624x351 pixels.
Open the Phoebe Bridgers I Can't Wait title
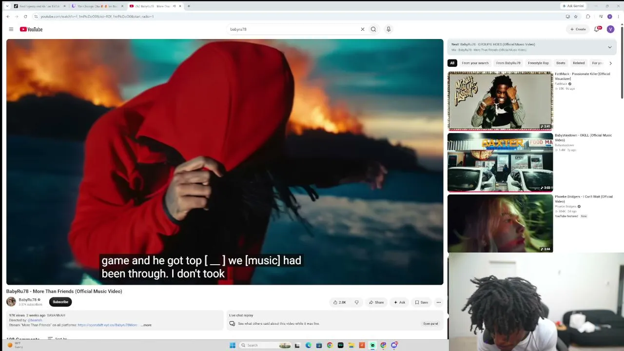584,199
